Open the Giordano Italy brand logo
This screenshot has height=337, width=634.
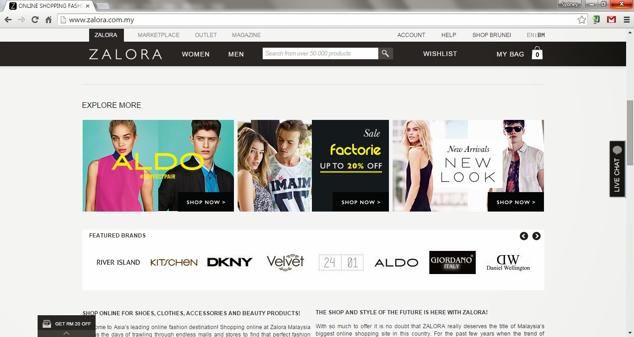[x=452, y=262]
